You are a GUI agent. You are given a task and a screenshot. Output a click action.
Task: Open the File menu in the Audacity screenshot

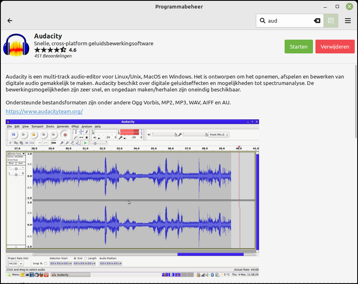[9, 126]
